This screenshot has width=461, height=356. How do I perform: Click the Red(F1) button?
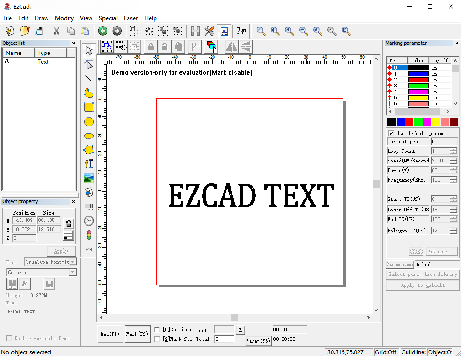(110, 334)
